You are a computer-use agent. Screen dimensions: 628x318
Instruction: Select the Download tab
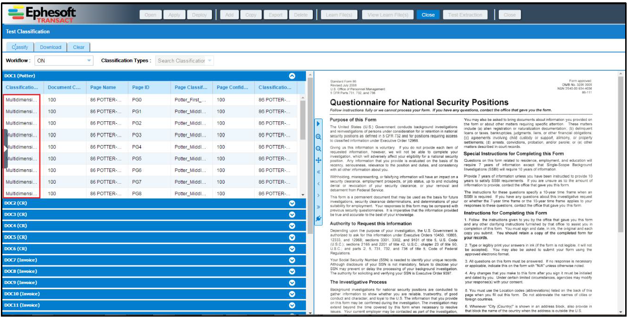51,47
